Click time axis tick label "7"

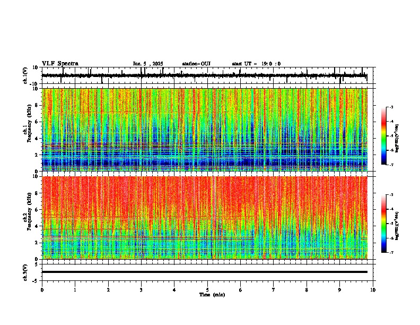[274, 290]
